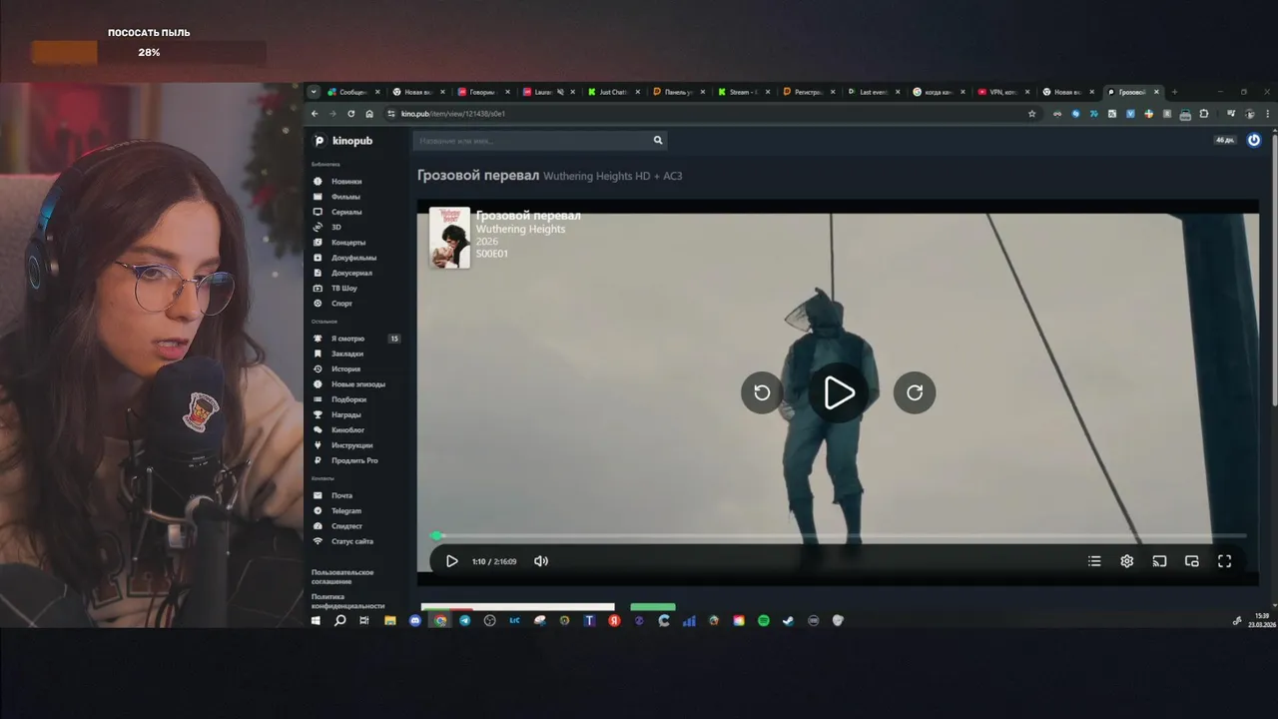
Task: Click the kinopub logo in the header
Action: coord(342,141)
